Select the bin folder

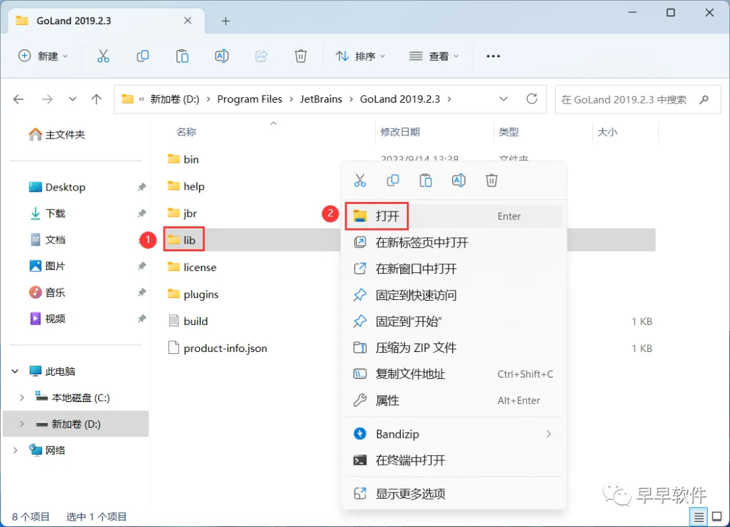pyautogui.click(x=183, y=159)
